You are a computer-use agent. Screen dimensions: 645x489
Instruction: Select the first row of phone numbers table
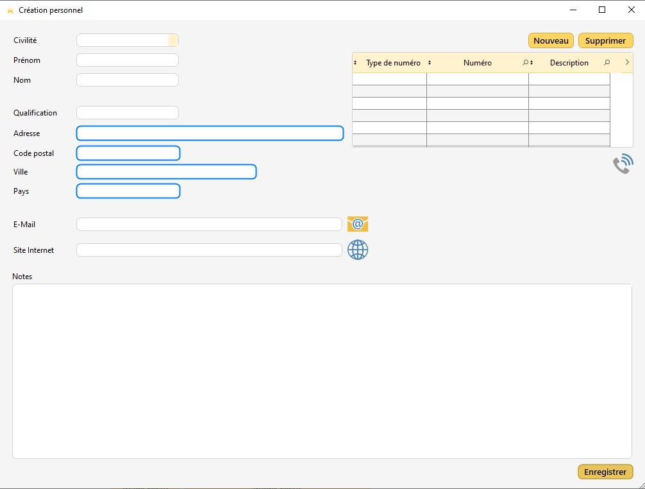tap(481, 79)
